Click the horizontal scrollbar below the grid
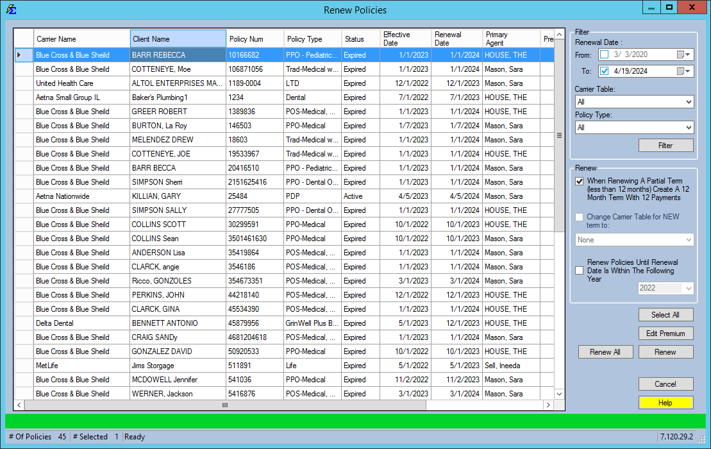Screen dimensions: 711x449 pyautogui.click(x=224, y=405)
